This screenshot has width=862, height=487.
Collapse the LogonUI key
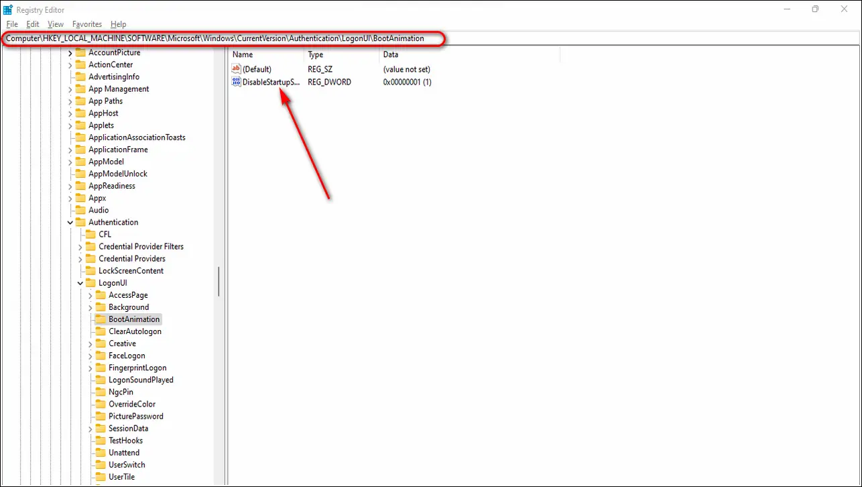pos(80,283)
